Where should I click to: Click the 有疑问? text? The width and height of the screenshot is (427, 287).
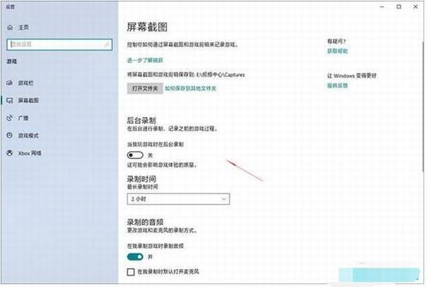point(336,41)
